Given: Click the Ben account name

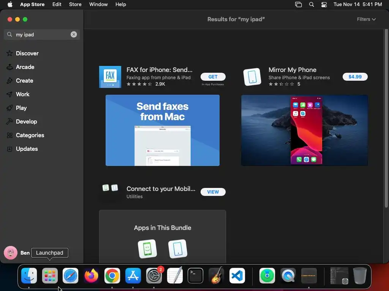Looking at the screenshot, I should 25,253.
